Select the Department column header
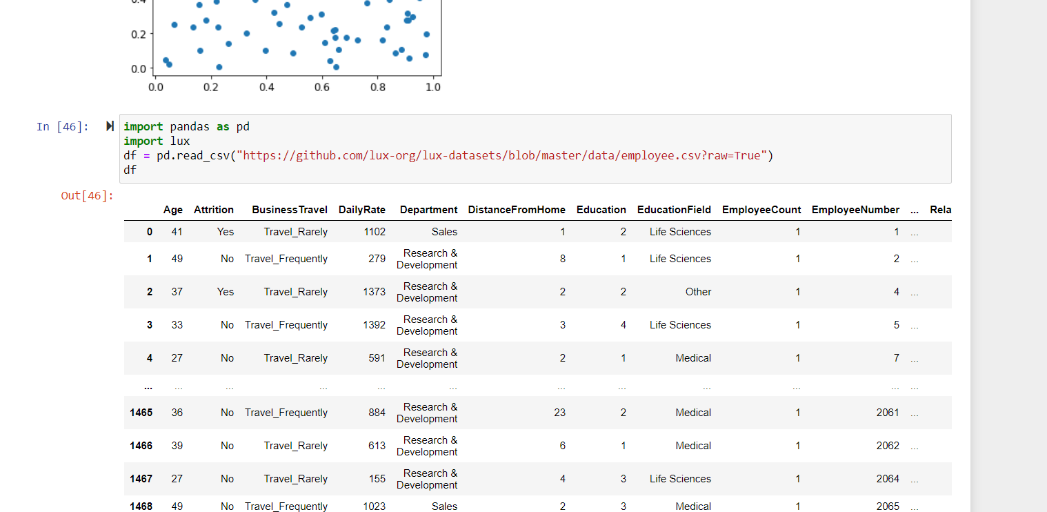This screenshot has height=512, width=1047. 428,209
